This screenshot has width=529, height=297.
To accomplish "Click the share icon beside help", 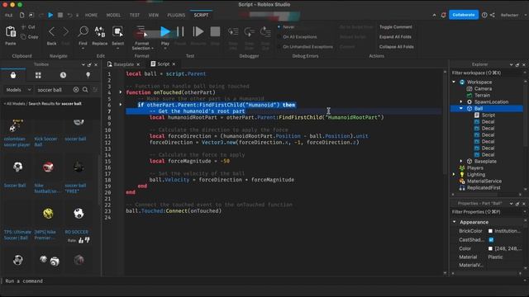I will coord(493,15).
